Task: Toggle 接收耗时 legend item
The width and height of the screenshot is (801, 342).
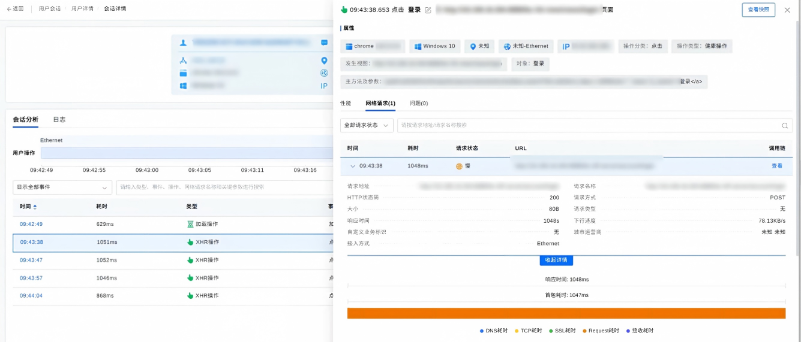Action: tap(640, 331)
